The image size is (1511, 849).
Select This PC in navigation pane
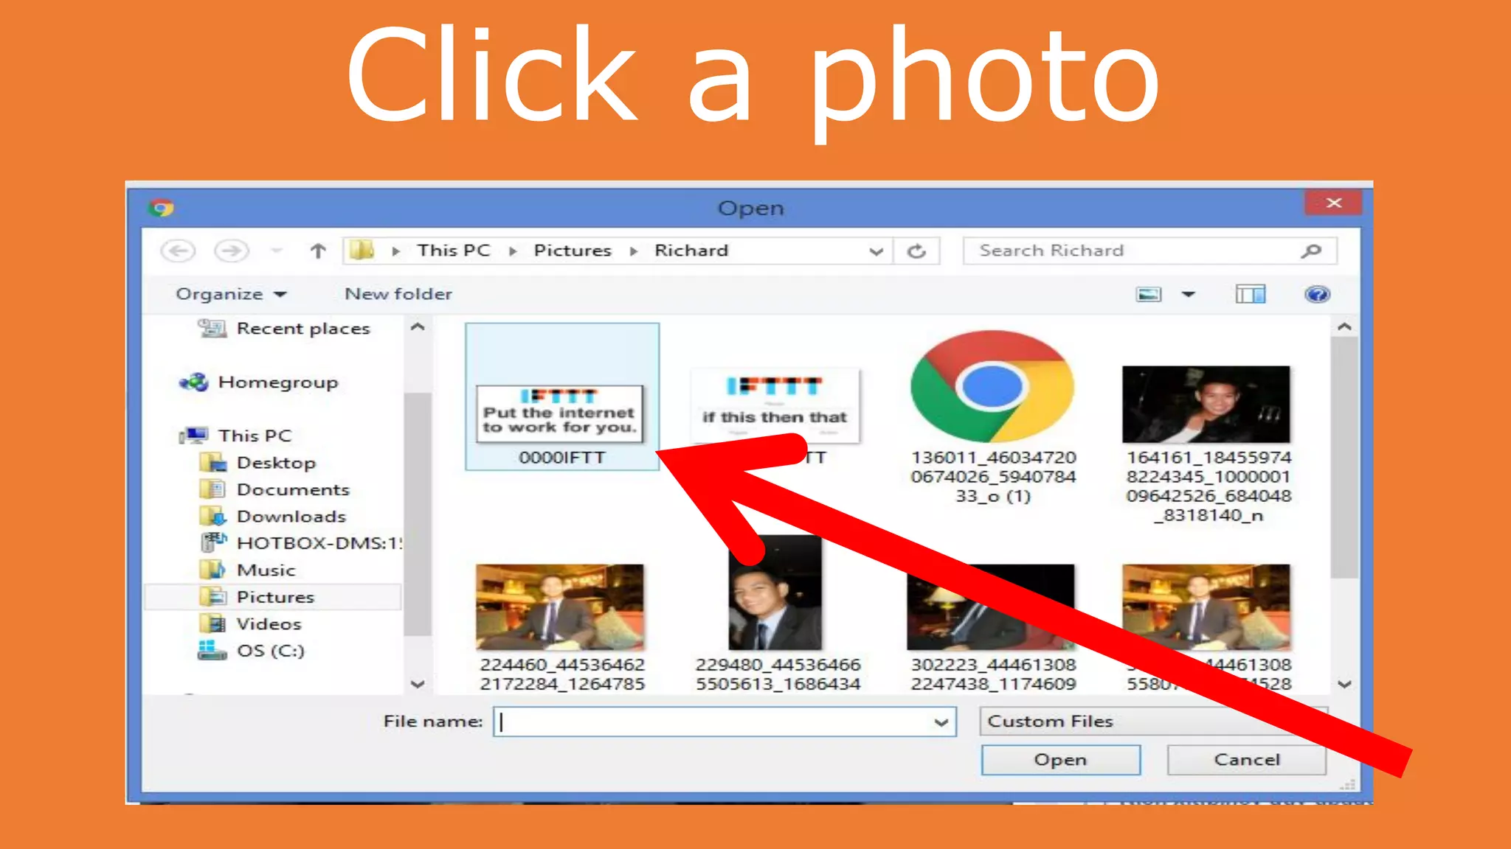pyautogui.click(x=255, y=436)
